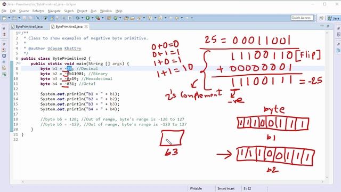The height and width of the screenshot is (192, 341).
Task: Click the horizontal scrollbar left arrow
Action: click(23, 181)
